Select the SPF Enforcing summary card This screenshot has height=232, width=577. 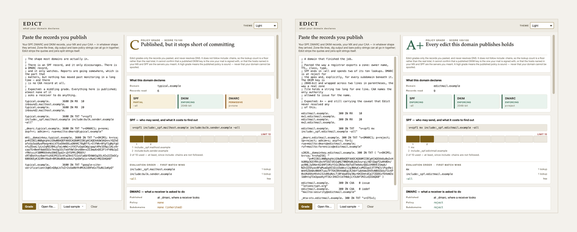[x=429, y=101]
